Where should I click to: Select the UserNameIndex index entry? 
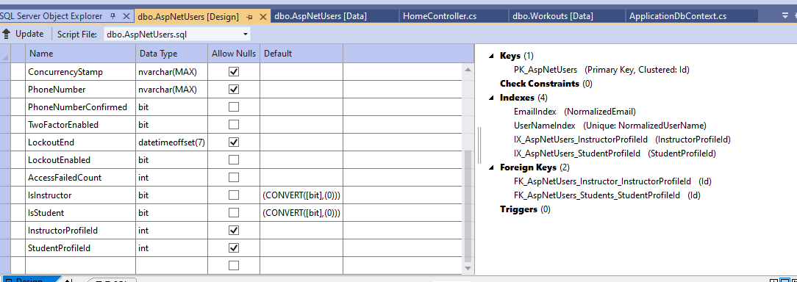click(x=610, y=126)
